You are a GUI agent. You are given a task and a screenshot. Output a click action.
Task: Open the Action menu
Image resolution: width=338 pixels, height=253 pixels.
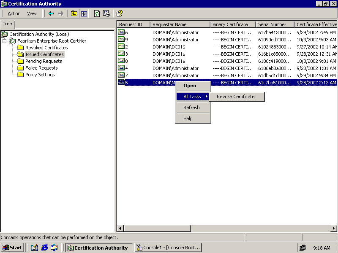[14, 13]
